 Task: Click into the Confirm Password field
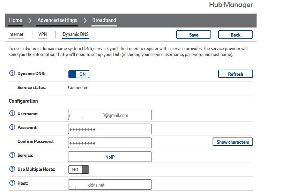pos(110,143)
